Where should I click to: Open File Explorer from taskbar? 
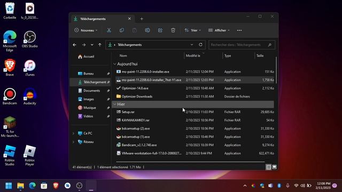click(20, 186)
